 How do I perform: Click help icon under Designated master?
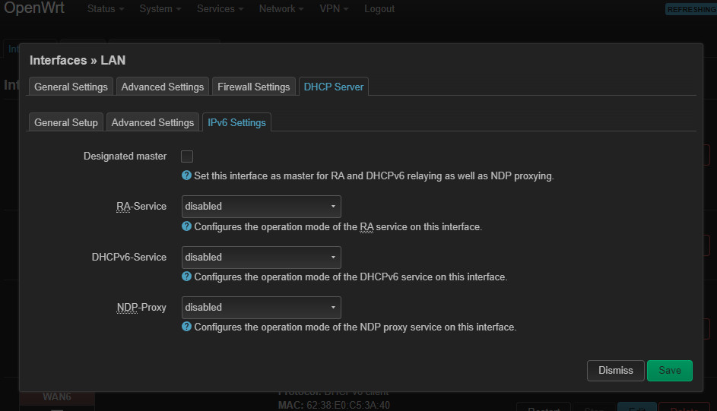pyautogui.click(x=186, y=175)
